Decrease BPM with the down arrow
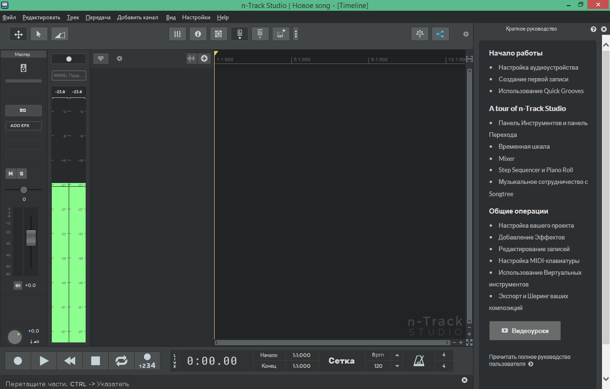The width and height of the screenshot is (610, 389). click(x=397, y=366)
